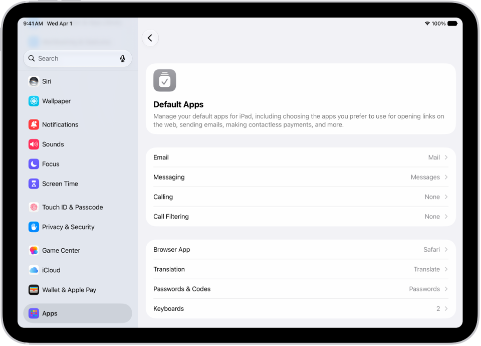Select Wallpaper label in the sidebar
The width and height of the screenshot is (481, 346).
57,101
